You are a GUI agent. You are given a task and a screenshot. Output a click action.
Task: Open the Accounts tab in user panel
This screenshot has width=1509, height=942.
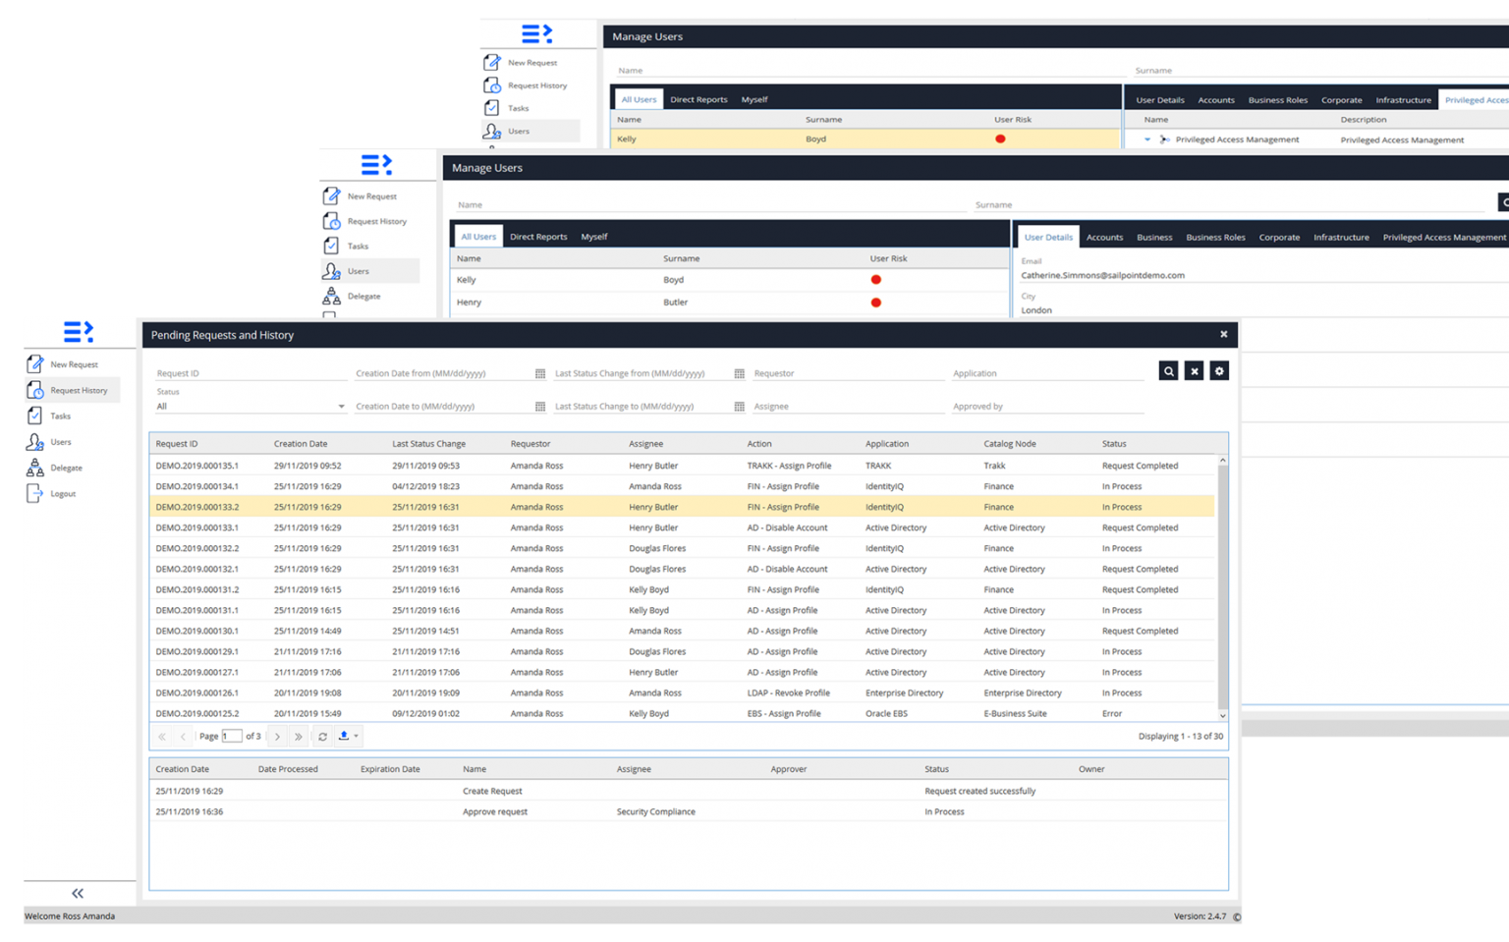(1104, 237)
